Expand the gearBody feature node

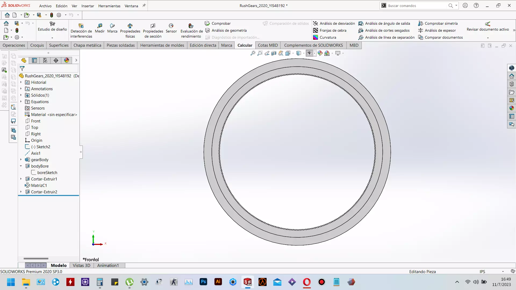pos(21,160)
